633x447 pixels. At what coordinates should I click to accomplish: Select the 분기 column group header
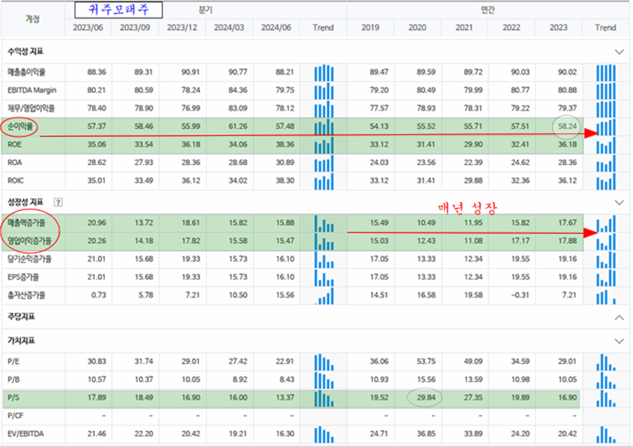(206, 10)
